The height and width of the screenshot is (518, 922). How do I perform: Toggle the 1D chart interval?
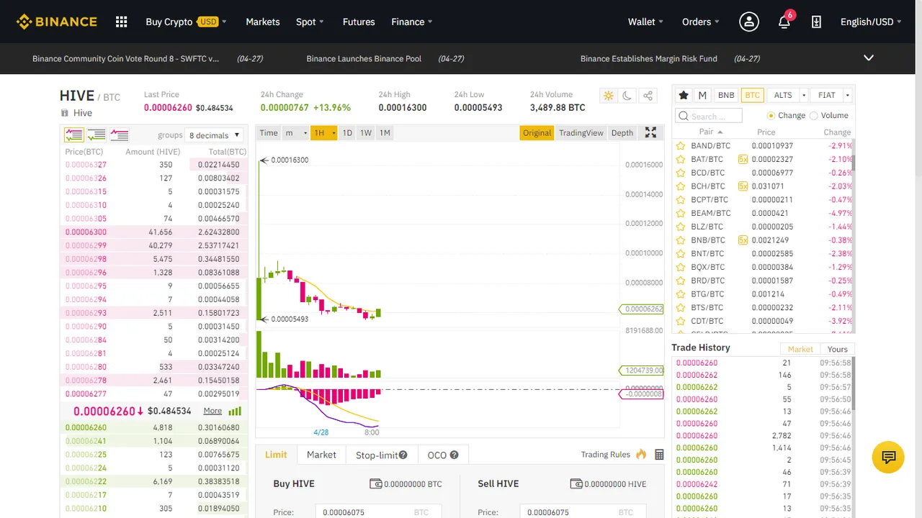(x=347, y=133)
